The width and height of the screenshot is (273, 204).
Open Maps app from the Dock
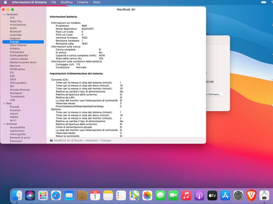[x=134, y=195]
